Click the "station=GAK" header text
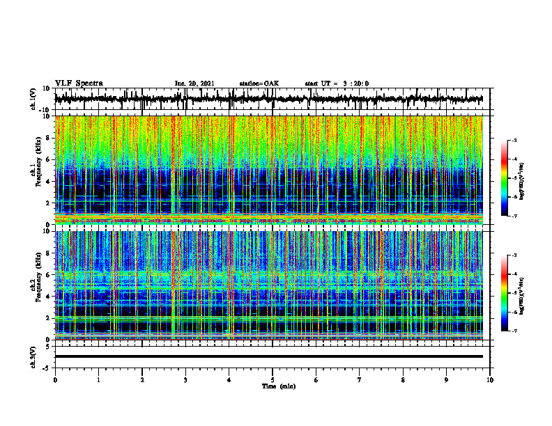This screenshot has width=552, height=426. pyautogui.click(x=259, y=84)
